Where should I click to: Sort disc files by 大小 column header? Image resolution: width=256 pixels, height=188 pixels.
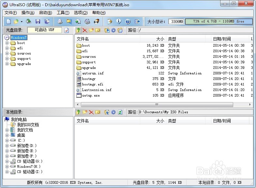coord(153,39)
